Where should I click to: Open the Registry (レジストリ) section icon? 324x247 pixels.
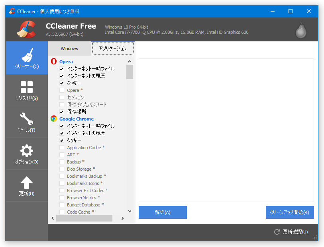tap(27, 87)
